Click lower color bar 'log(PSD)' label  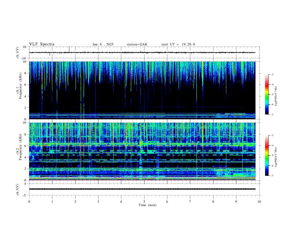pos(276,157)
